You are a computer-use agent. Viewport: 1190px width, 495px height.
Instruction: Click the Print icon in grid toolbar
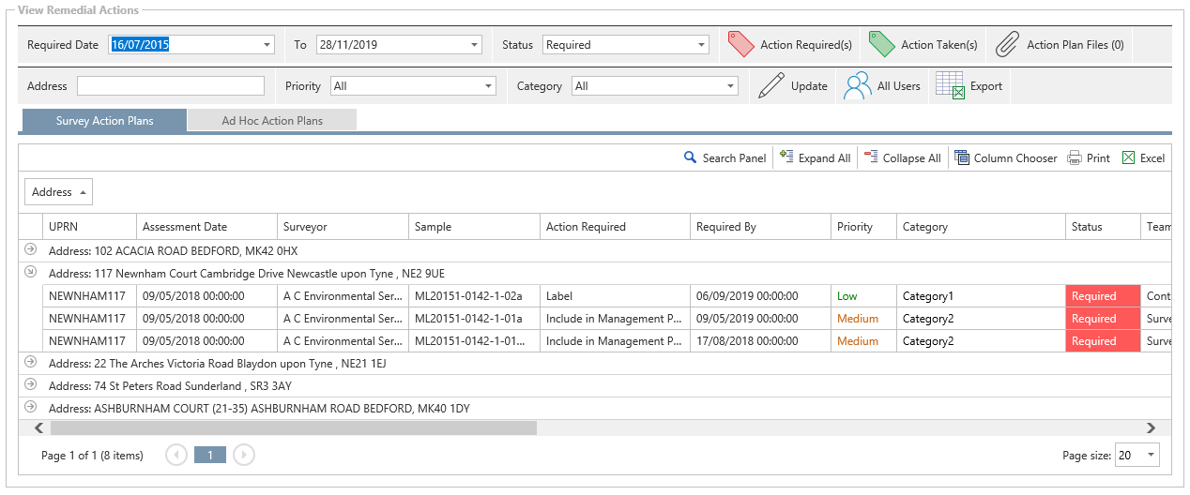click(1075, 158)
